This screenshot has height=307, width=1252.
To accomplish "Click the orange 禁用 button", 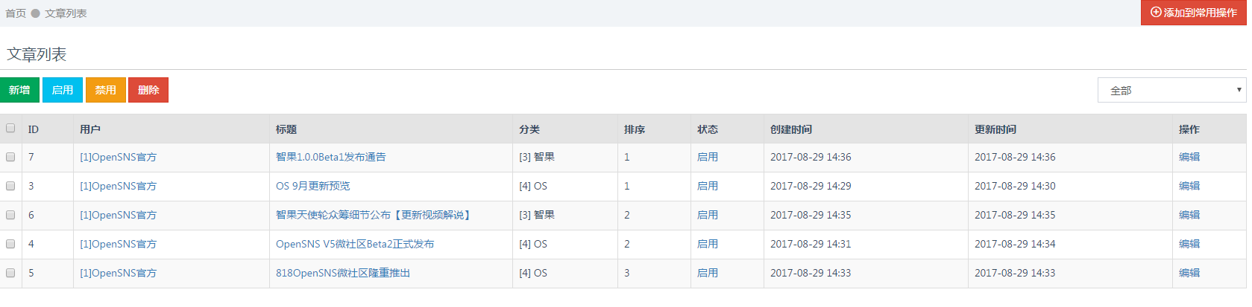I will [x=106, y=90].
